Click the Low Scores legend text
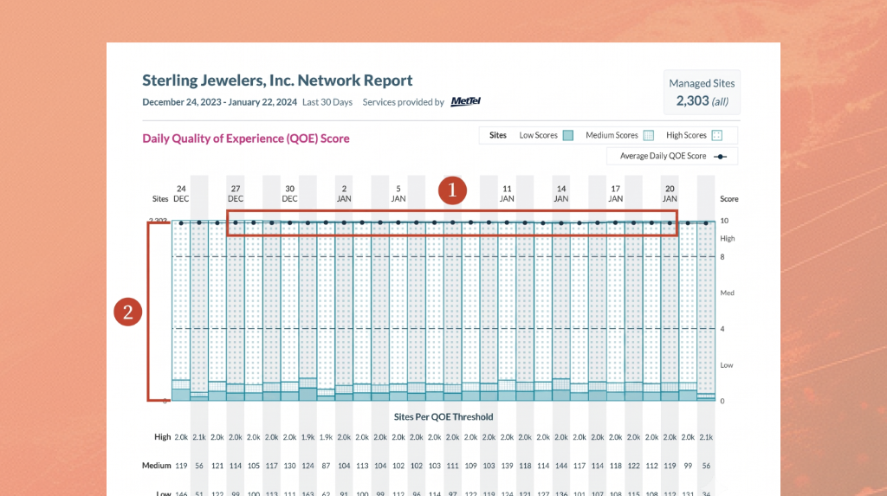 pyautogui.click(x=538, y=135)
